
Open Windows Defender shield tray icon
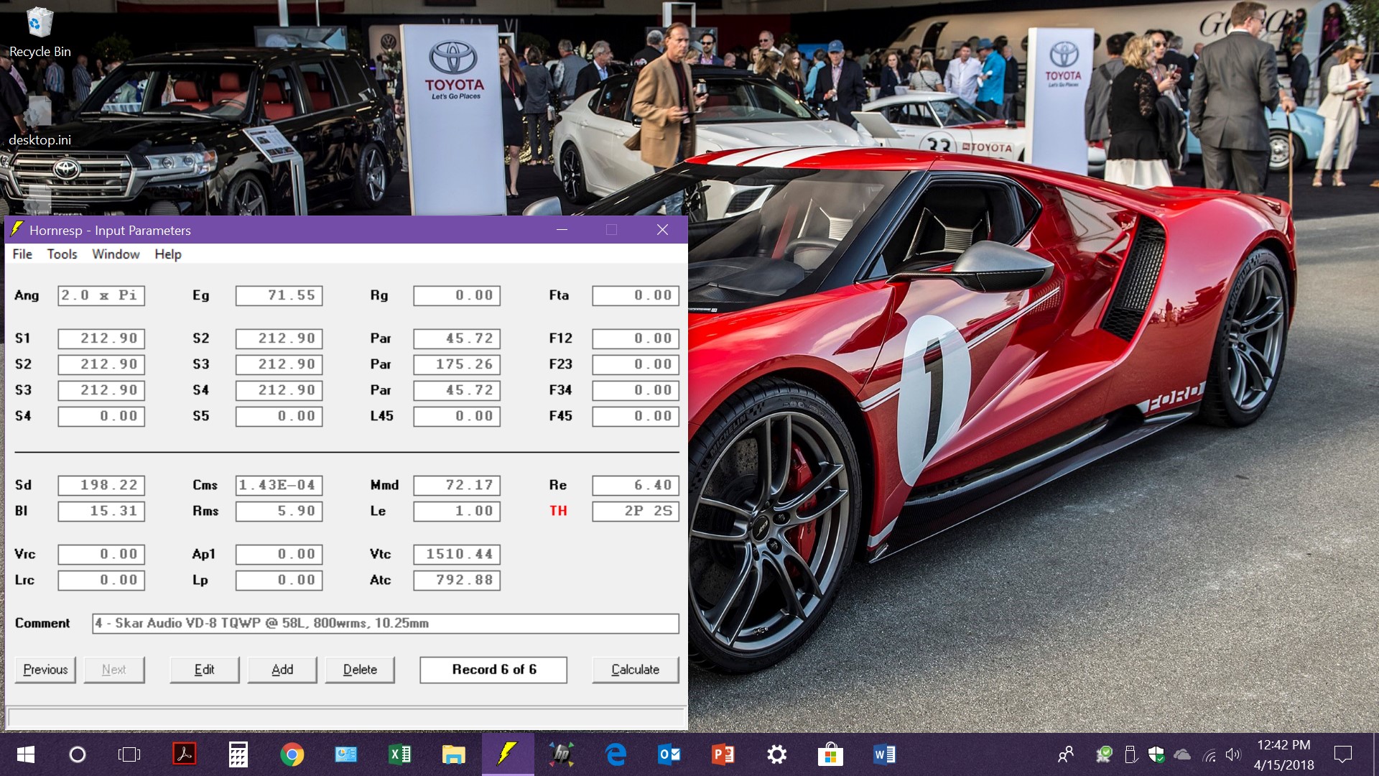(x=1156, y=754)
